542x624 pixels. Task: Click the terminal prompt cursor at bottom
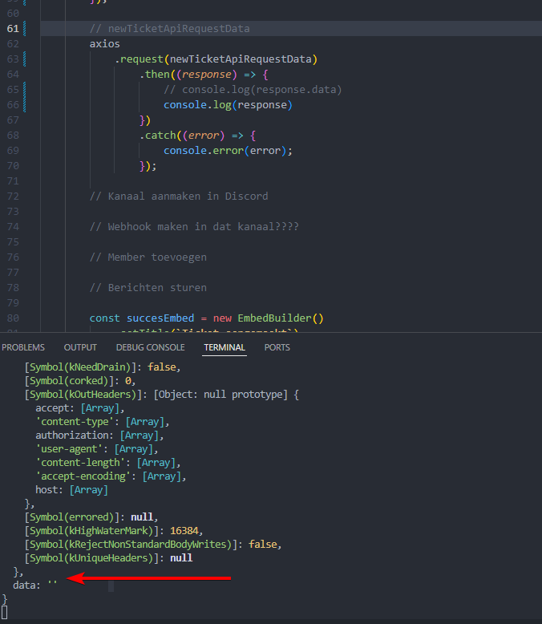(5, 614)
